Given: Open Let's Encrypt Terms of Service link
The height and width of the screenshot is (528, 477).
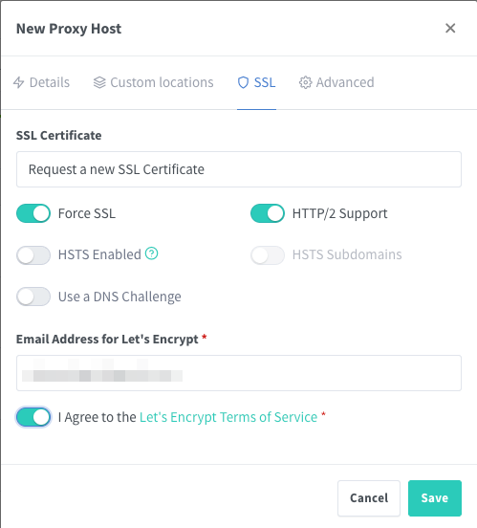Looking at the screenshot, I should point(228,417).
